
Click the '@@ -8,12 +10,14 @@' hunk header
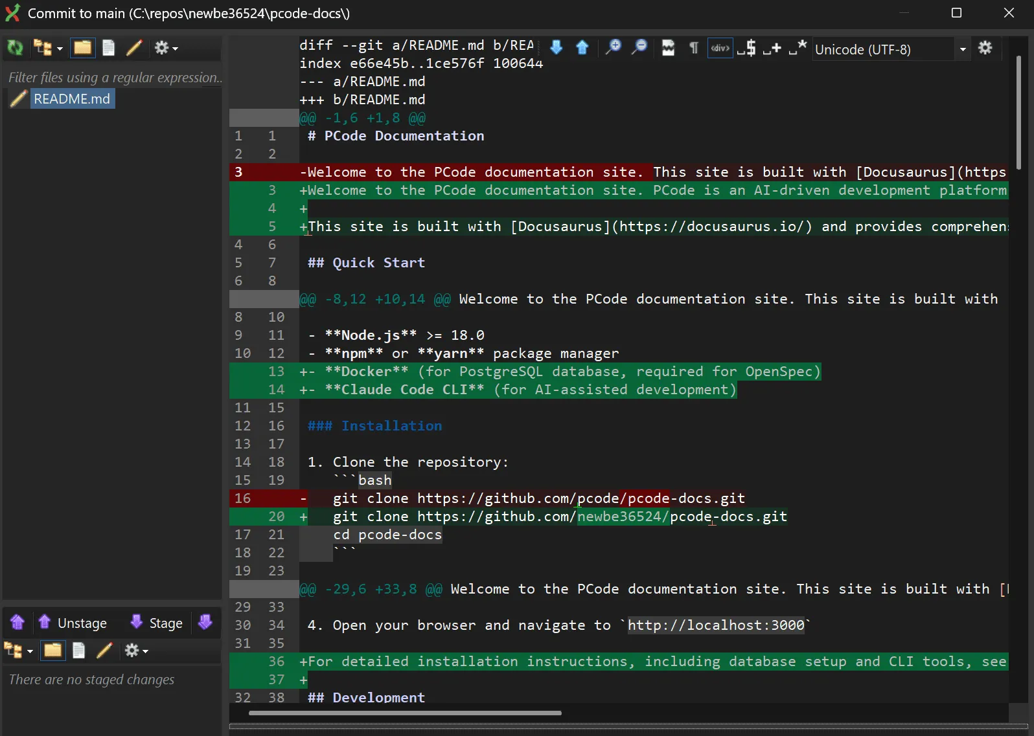(649, 299)
